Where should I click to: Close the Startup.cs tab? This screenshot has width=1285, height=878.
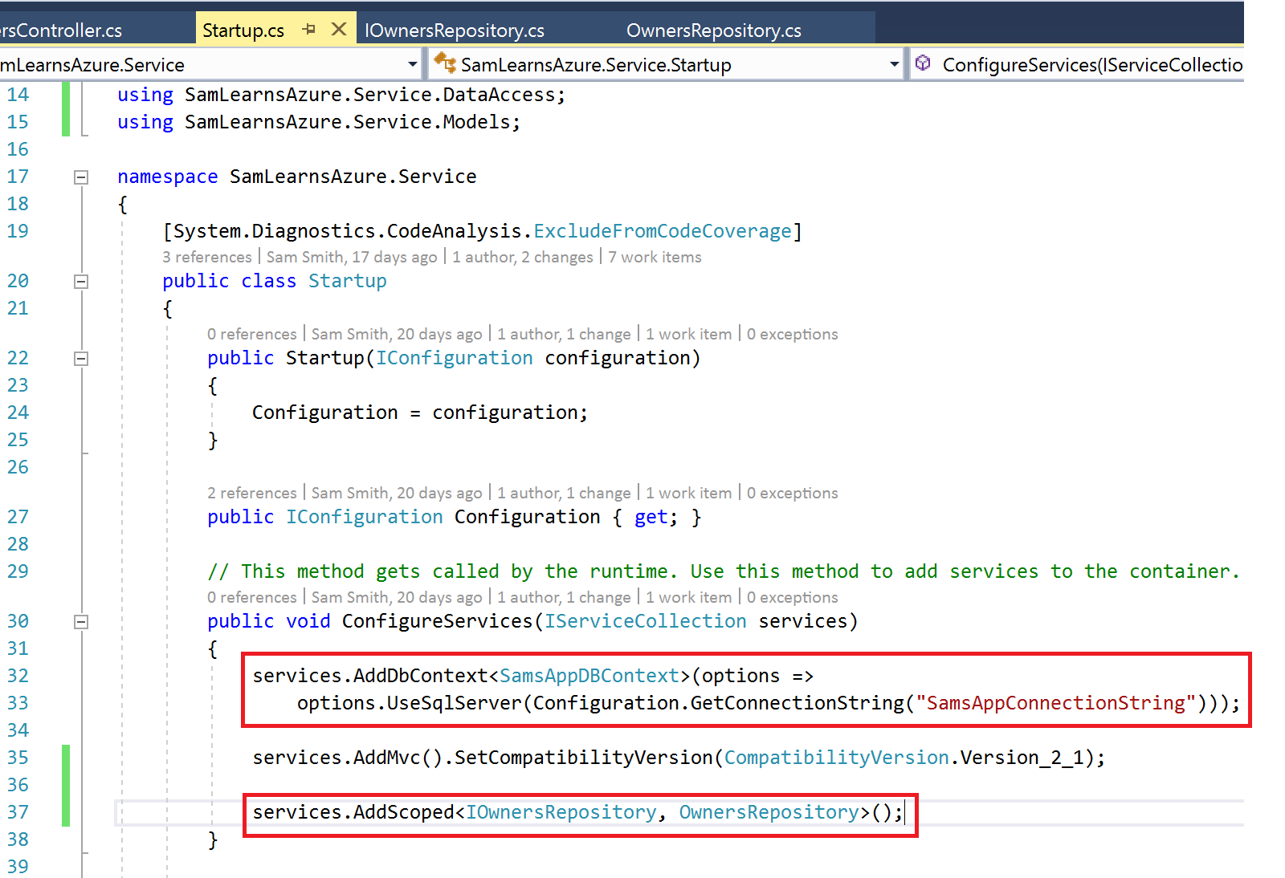point(339,30)
